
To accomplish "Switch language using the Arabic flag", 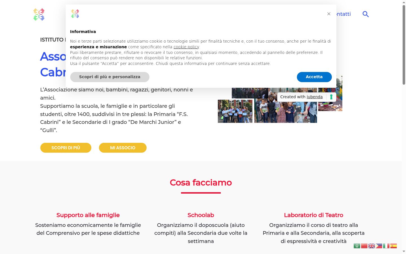I will (357, 246).
